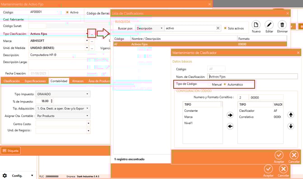Switch to the Especificaciones tab

[35, 81]
